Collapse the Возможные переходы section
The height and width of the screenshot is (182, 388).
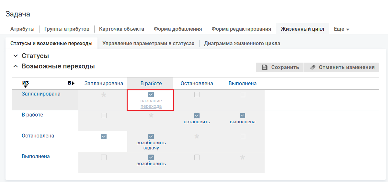click(x=16, y=66)
